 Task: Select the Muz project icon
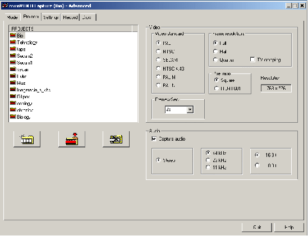[13, 83]
